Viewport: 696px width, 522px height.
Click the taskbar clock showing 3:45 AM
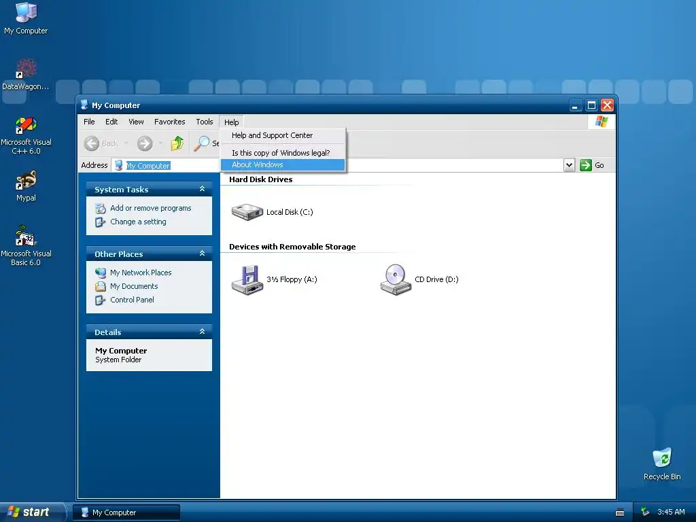[x=671, y=512]
